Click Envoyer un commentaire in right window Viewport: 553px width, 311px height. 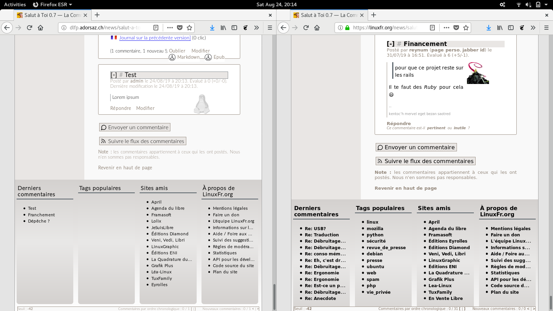click(x=416, y=147)
